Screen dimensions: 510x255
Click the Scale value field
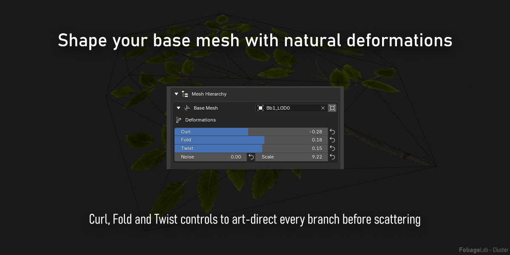tap(292, 157)
